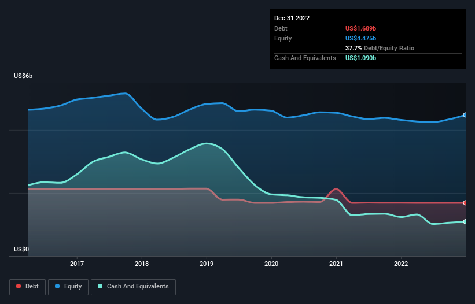Click the US$4.475b equity value

pos(361,38)
